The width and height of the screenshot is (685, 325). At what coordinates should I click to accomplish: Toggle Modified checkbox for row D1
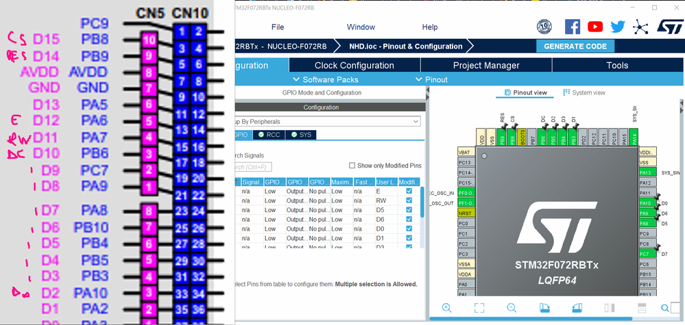pos(409,238)
